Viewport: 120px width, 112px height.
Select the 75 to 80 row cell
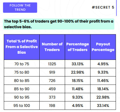point(22,72)
